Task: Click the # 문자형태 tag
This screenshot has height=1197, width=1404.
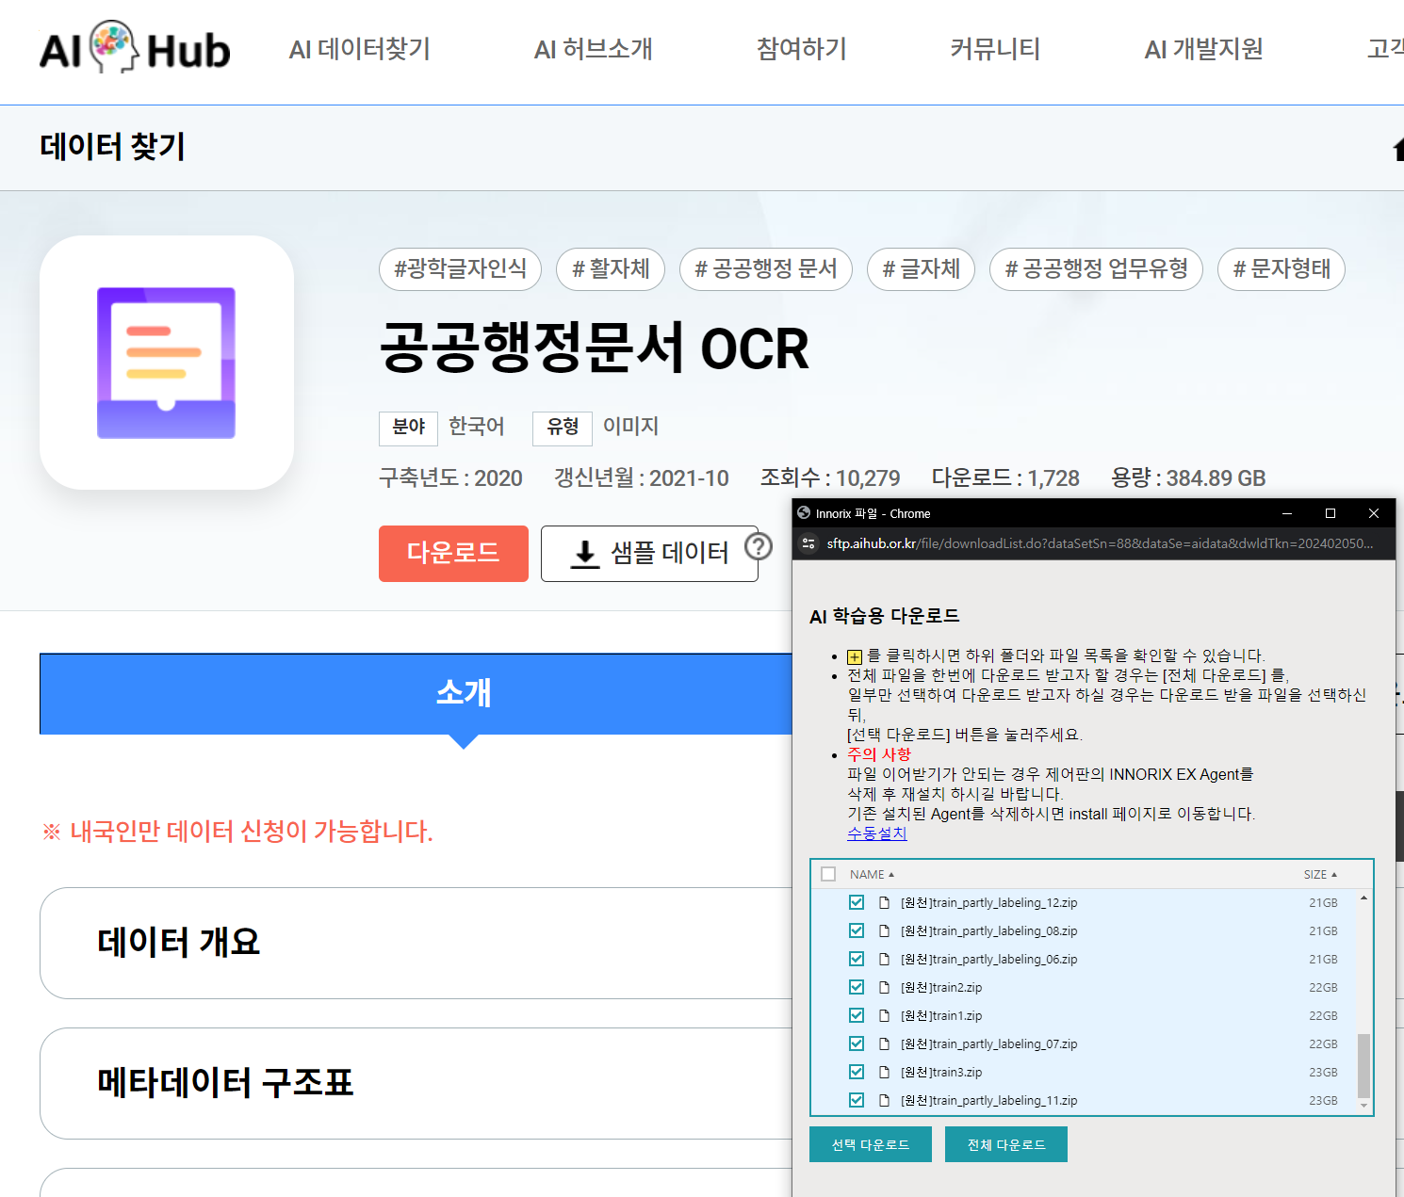Action: tap(1282, 269)
